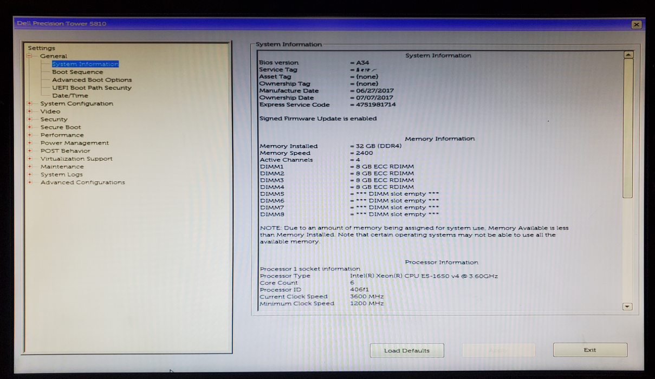Select the Video category label
Viewport: 655px width, 379px height.
[x=50, y=112]
